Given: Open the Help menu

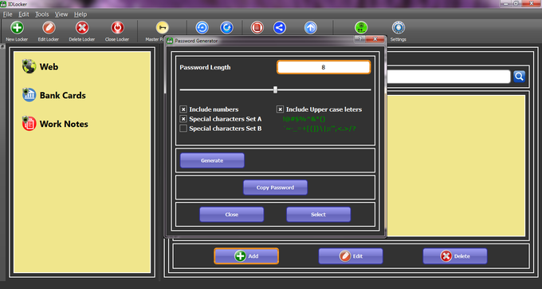Looking at the screenshot, I should point(81,14).
